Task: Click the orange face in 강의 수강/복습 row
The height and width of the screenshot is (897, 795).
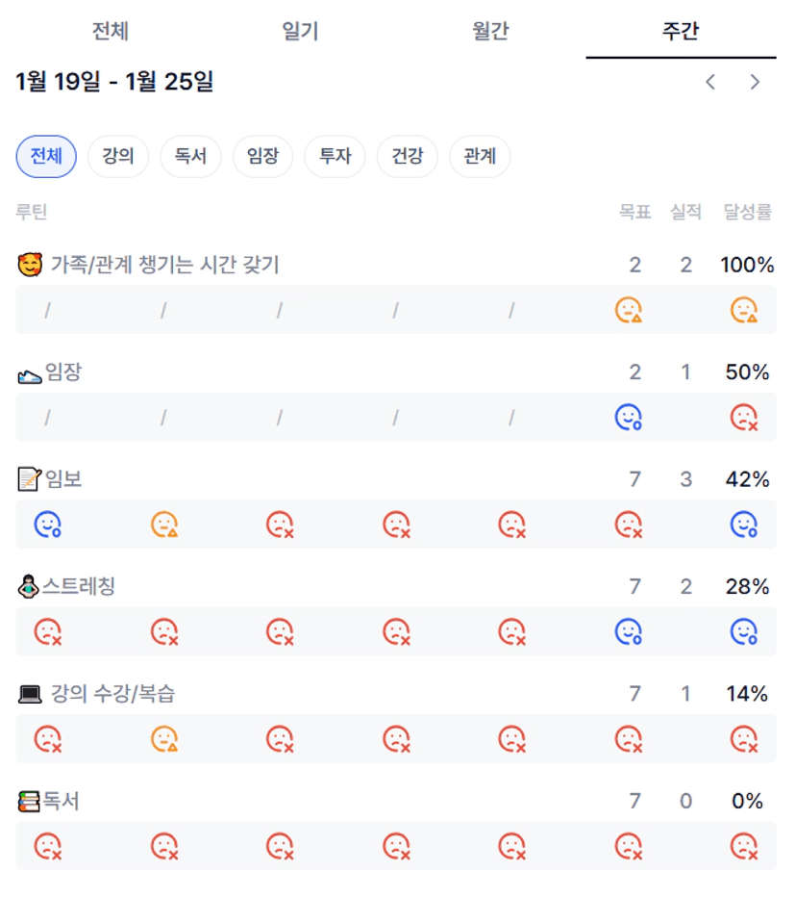Action: point(164,739)
